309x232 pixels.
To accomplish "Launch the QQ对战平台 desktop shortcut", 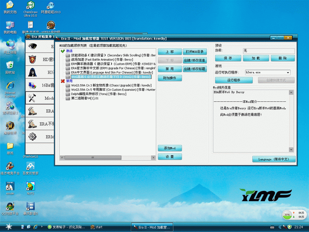I will click(x=10, y=209).
